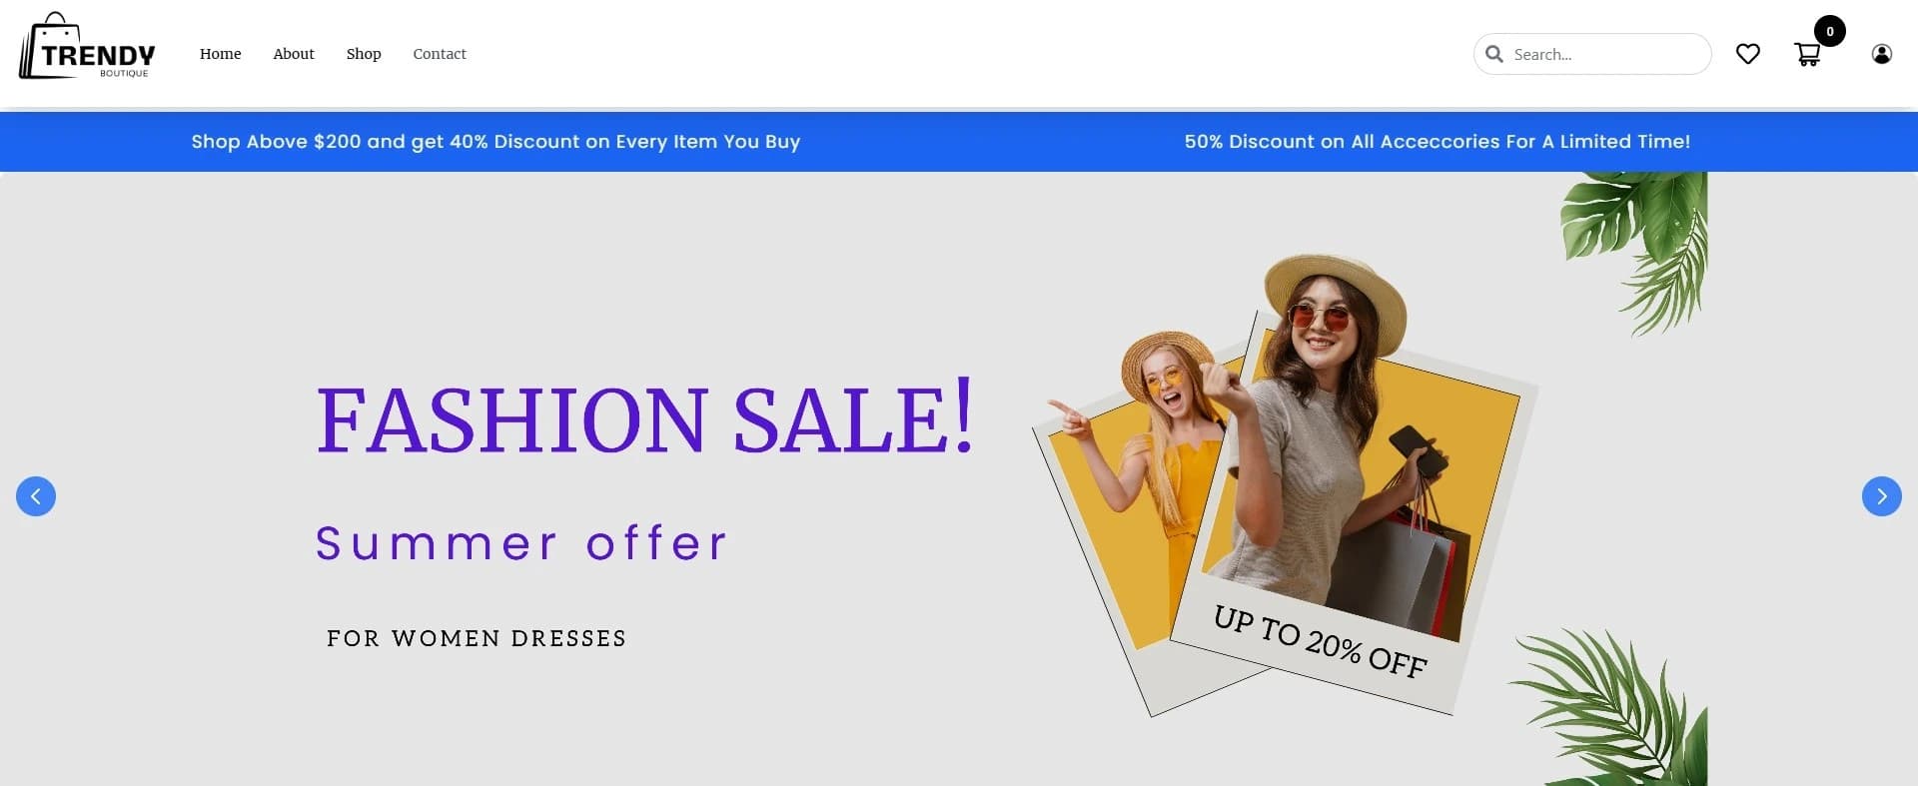Advance to next slide with right arrow

point(1881,496)
